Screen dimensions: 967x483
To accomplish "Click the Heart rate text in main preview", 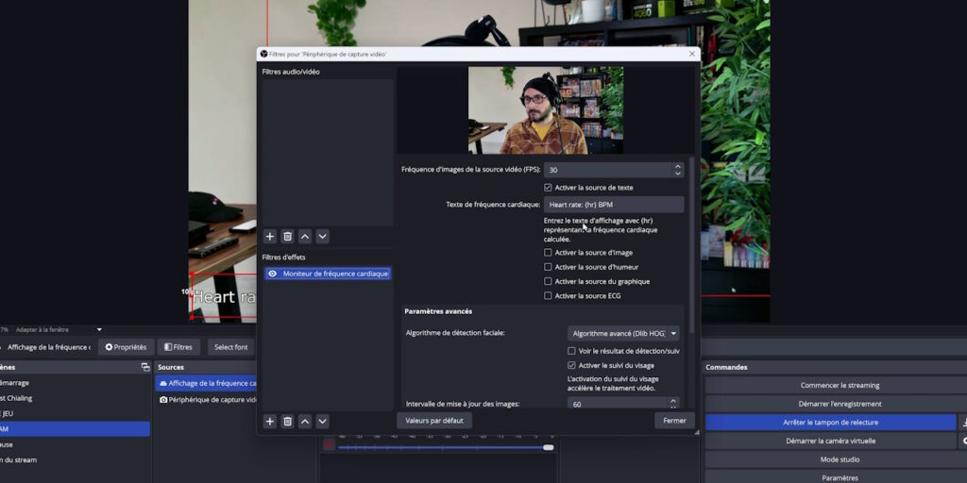I will point(224,297).
